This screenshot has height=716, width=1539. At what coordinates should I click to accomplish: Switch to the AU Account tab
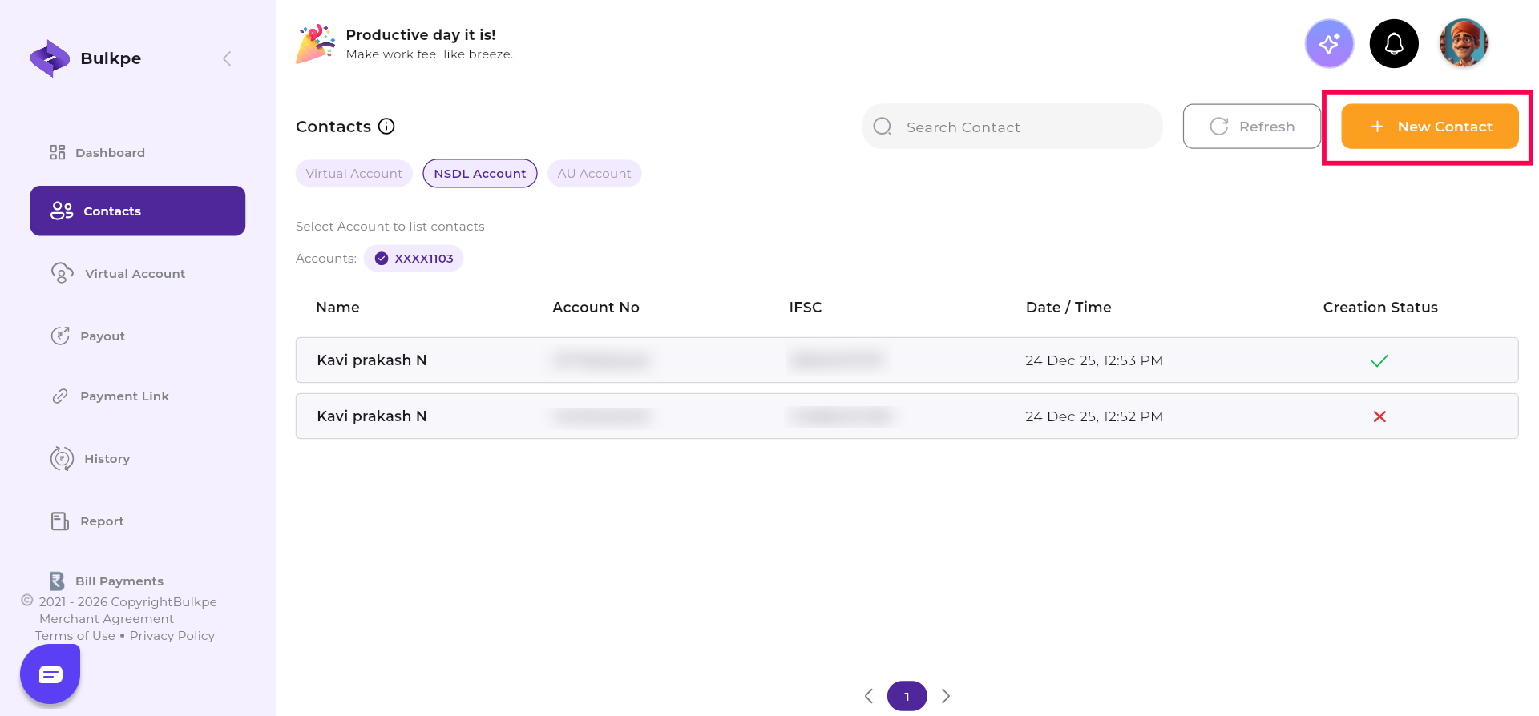tap(594, 174)
